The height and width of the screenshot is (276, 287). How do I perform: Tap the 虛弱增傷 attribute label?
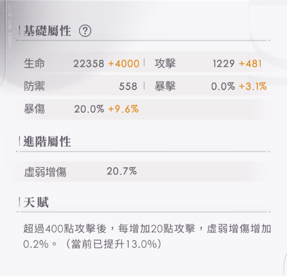[45, 172]
